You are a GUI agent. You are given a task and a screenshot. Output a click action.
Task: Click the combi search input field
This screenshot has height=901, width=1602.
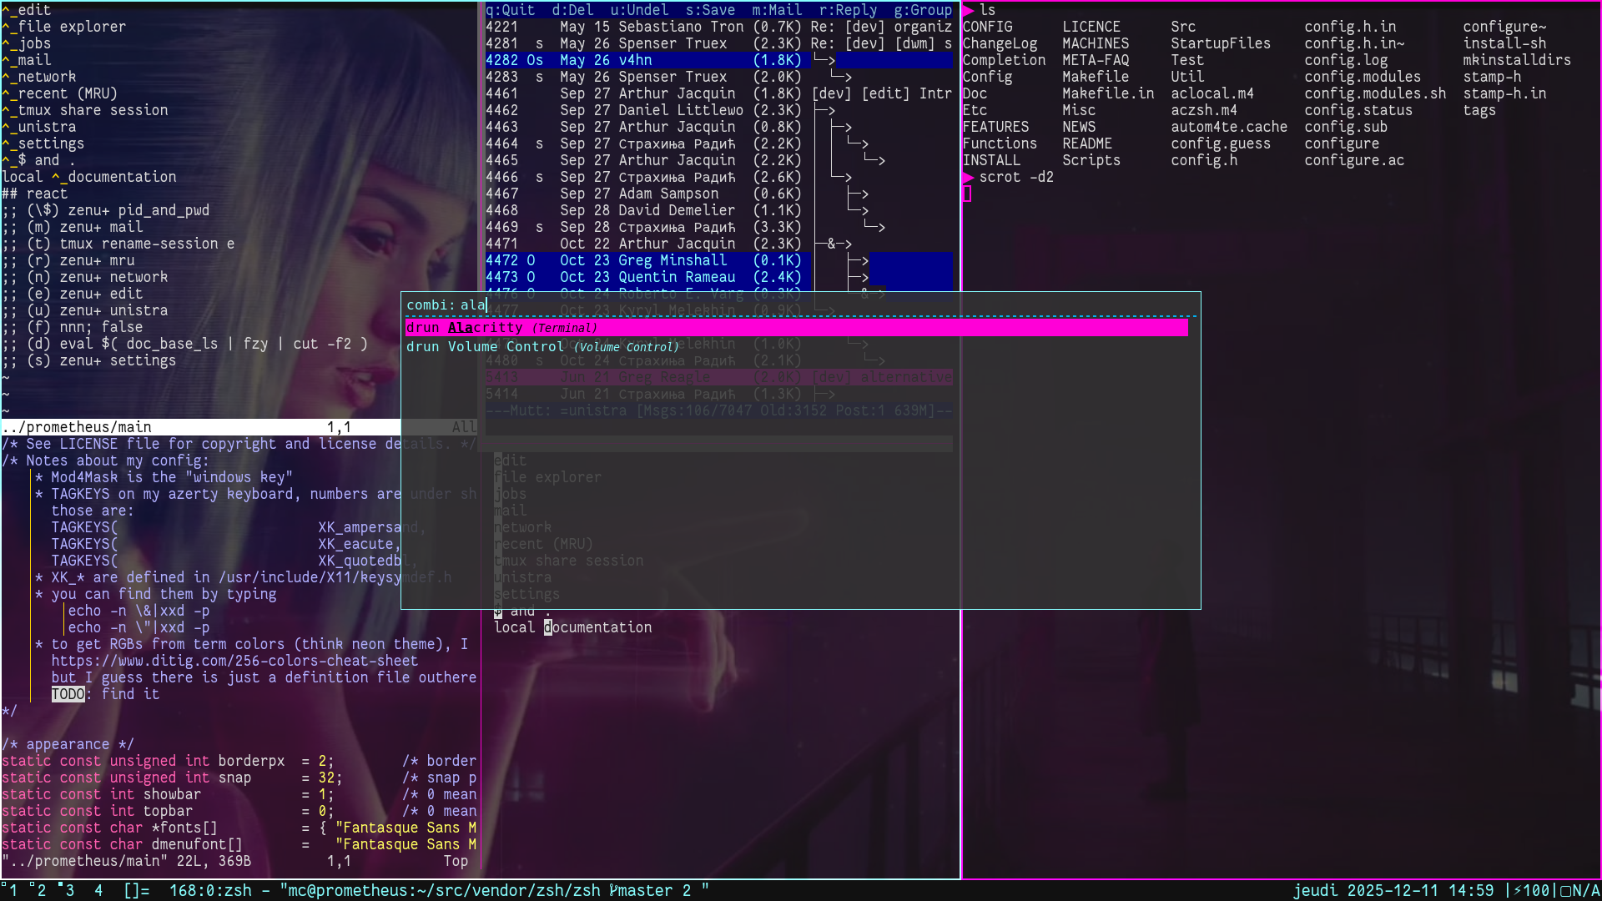[x=472, y=305]
